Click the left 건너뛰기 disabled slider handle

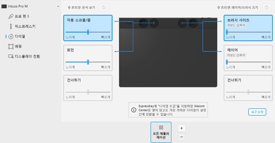(x=88, y=92)
